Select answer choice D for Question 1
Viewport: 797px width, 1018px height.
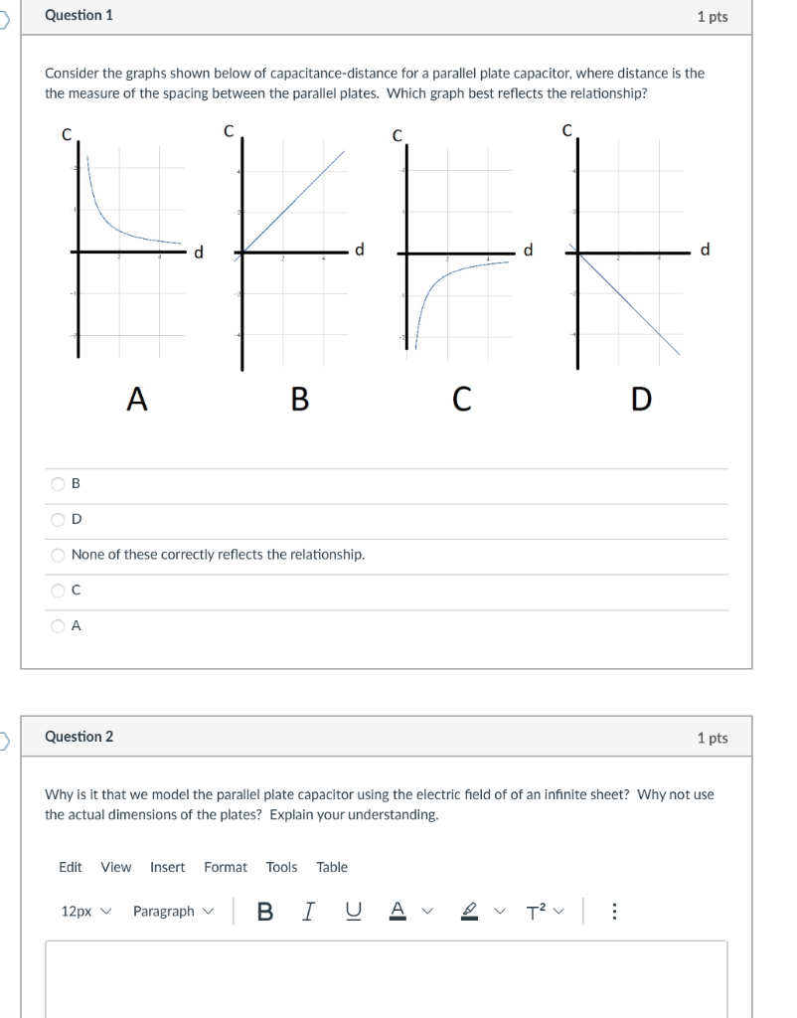pos(58,519)
